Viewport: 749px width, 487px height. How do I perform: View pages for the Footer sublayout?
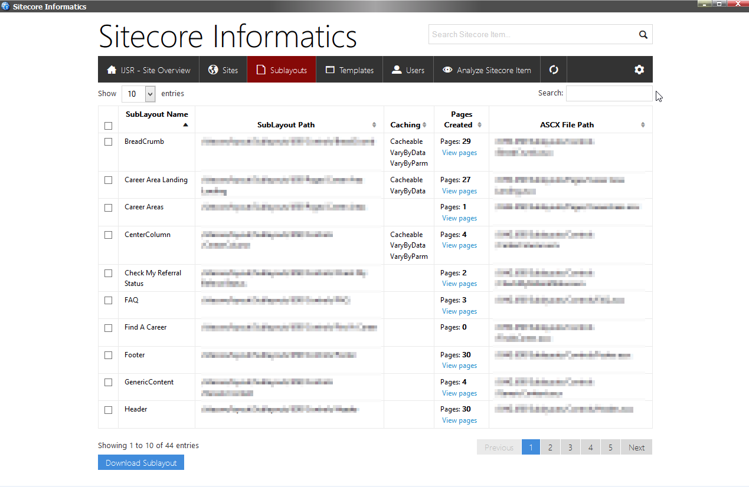pyautogui.click(x=459, y=366)
